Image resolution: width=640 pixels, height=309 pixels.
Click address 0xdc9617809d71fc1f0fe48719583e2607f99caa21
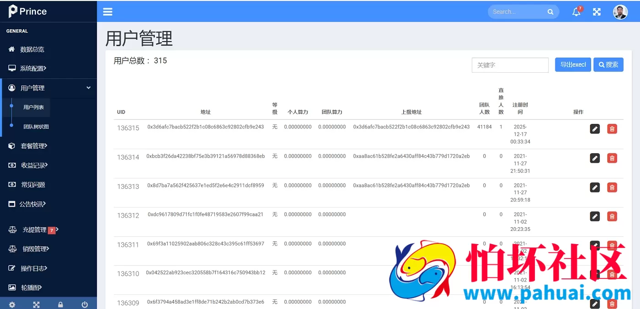[206, 214]
